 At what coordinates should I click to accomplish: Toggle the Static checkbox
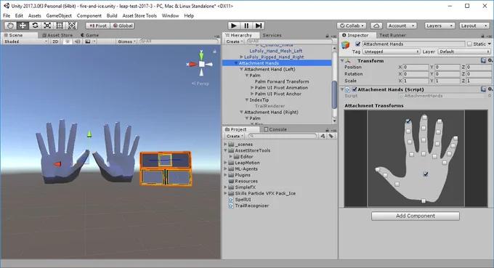pyautogui.click(x=469, y=44)
